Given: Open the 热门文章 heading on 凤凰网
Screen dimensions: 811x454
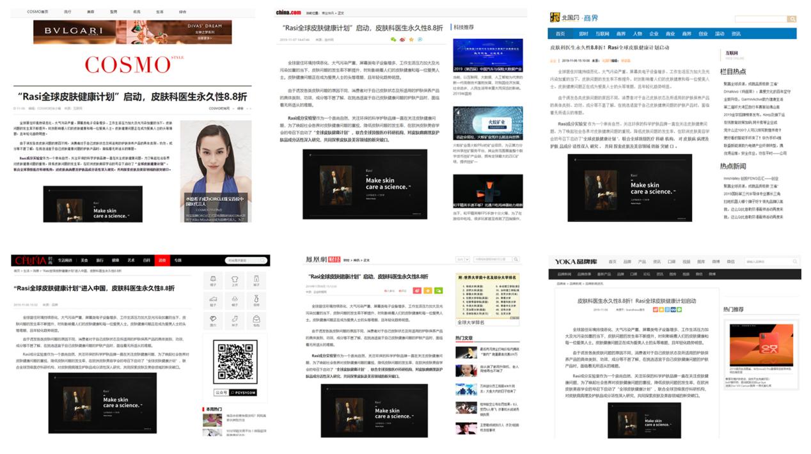Looking at the screenshot, I should click(464, 338).
